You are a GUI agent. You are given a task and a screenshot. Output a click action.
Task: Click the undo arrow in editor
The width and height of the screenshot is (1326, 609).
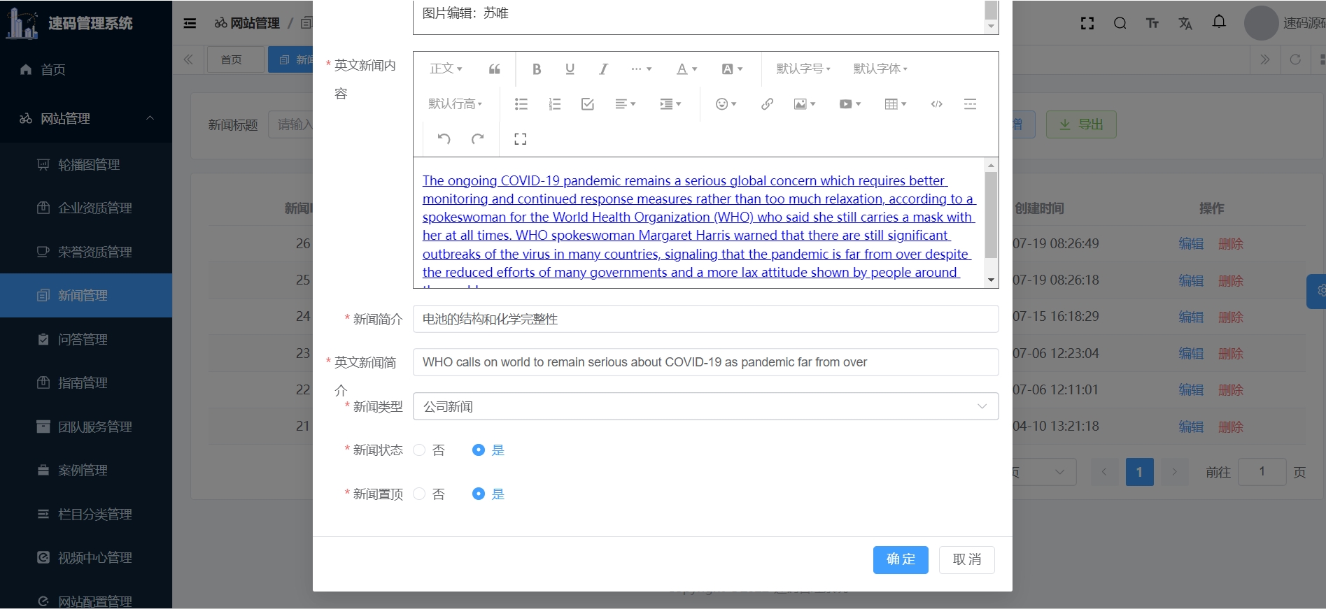444,139
